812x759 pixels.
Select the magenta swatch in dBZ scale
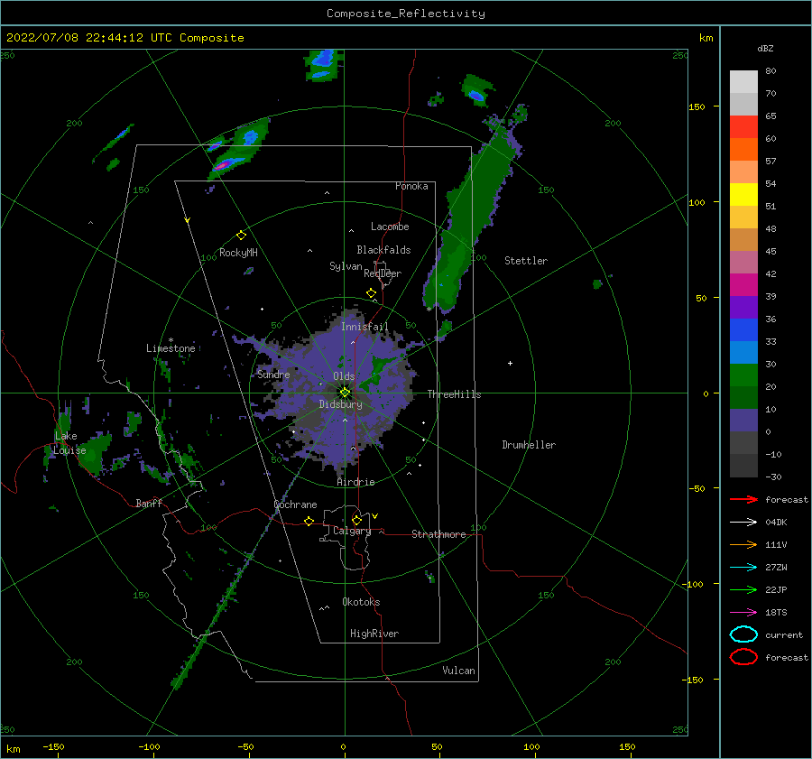click(x=743, y=285)
